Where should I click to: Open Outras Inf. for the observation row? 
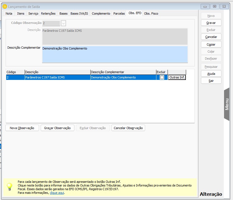[x=177, y=77]
